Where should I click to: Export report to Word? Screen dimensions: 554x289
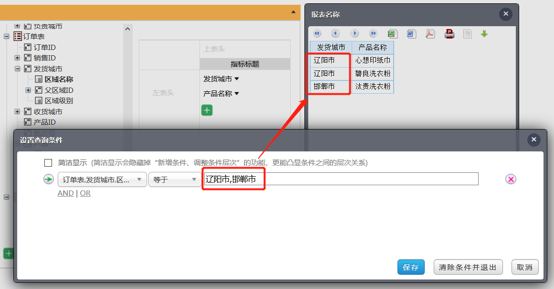pyautogui.click(x=411, y=34)
